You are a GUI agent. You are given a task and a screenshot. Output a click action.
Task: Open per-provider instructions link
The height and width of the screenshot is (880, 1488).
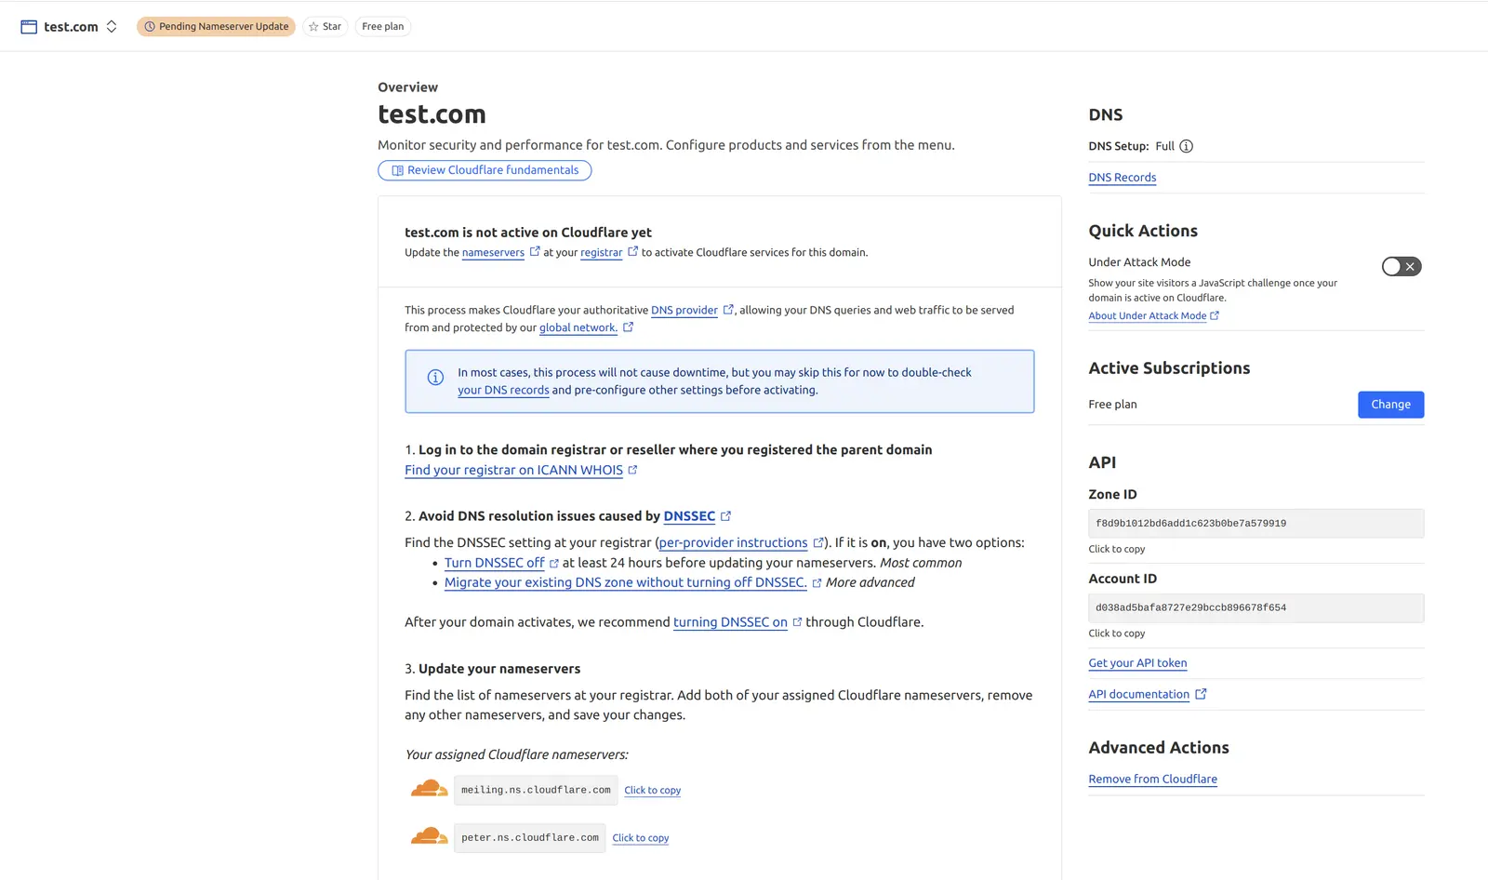(x=733, y=543)
